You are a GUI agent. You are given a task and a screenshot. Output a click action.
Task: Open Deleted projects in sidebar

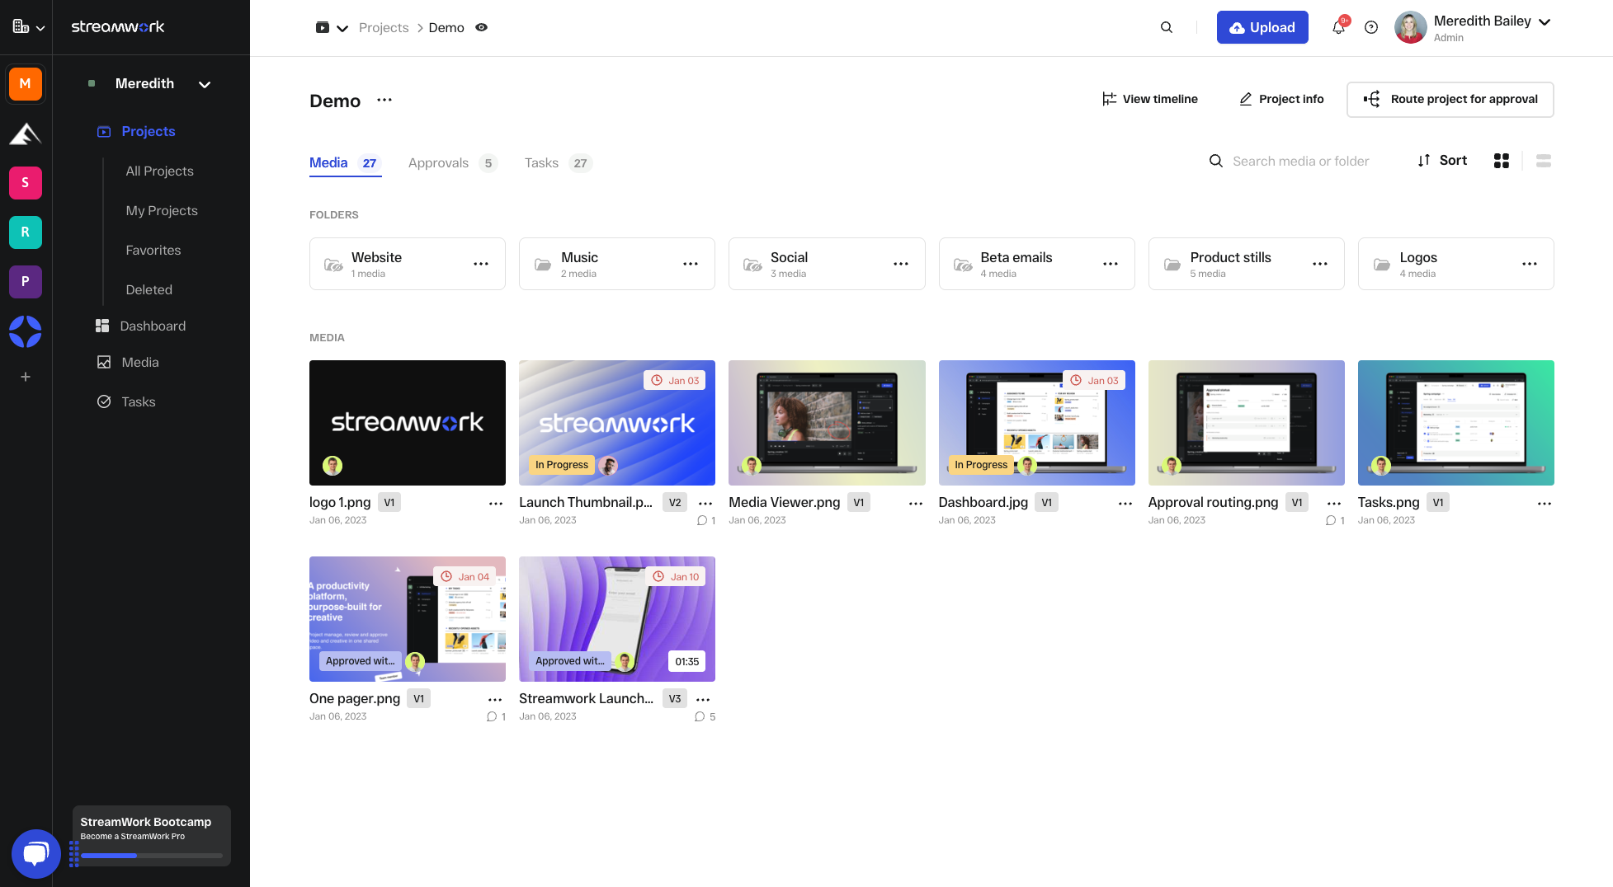(x=149, y=289)
